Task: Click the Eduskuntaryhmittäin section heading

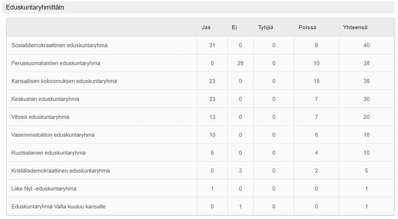Action: (x=35, y=7)
